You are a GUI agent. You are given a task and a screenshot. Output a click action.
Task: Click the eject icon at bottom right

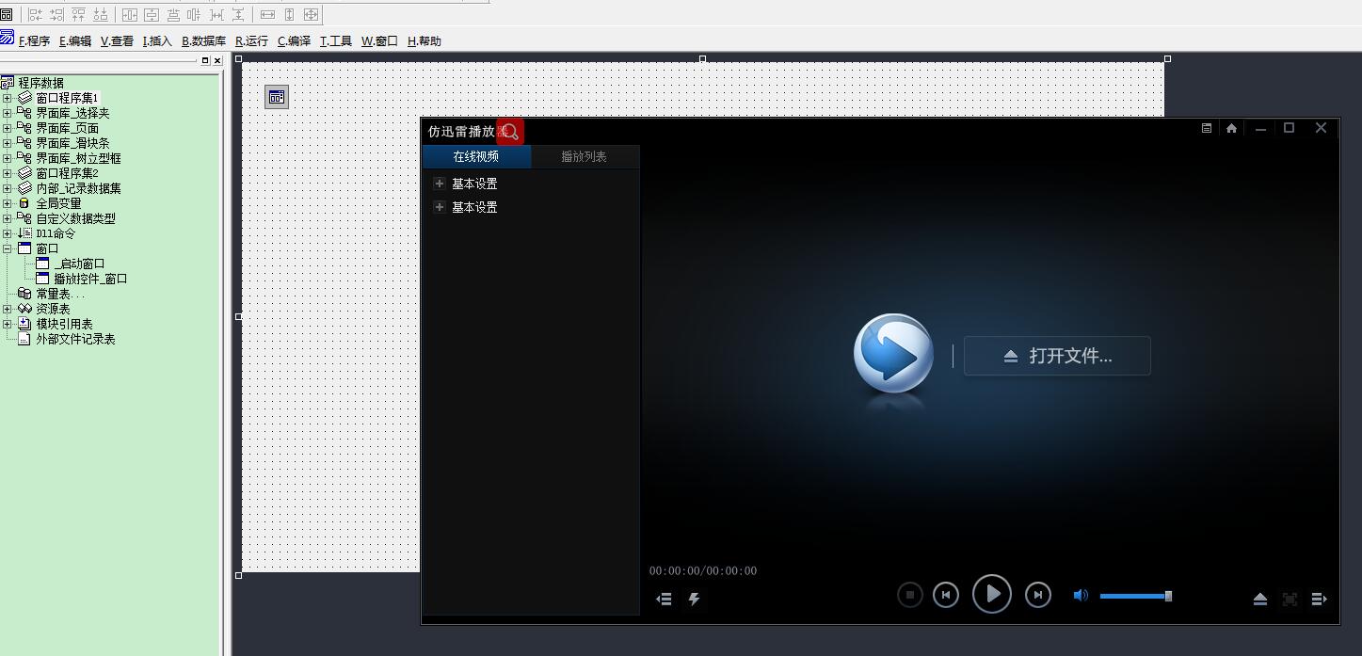coord(1260,600)
